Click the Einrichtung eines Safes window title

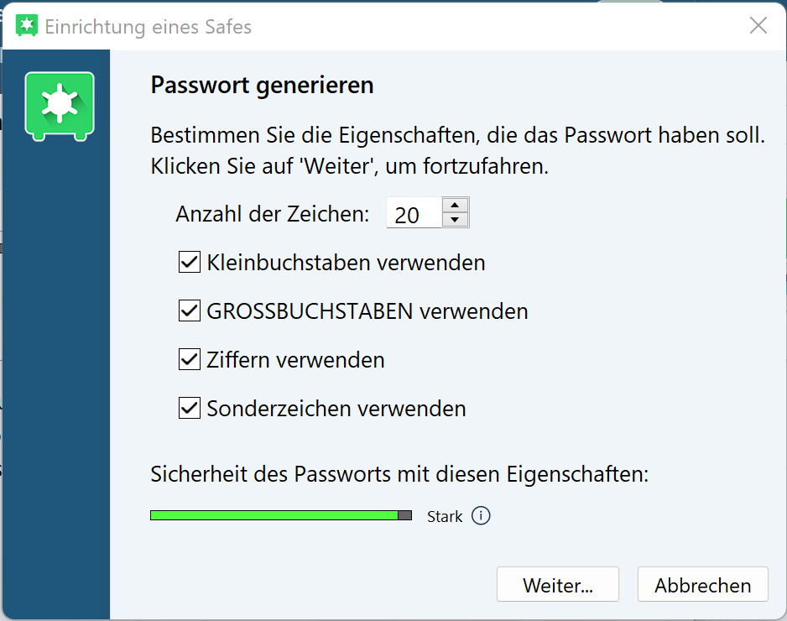(x=148, y=26)
